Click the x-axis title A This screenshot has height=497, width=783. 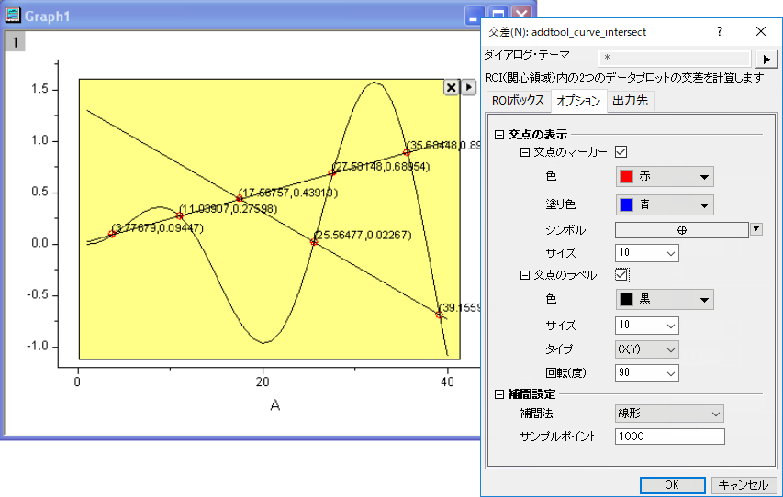[275, 405]
